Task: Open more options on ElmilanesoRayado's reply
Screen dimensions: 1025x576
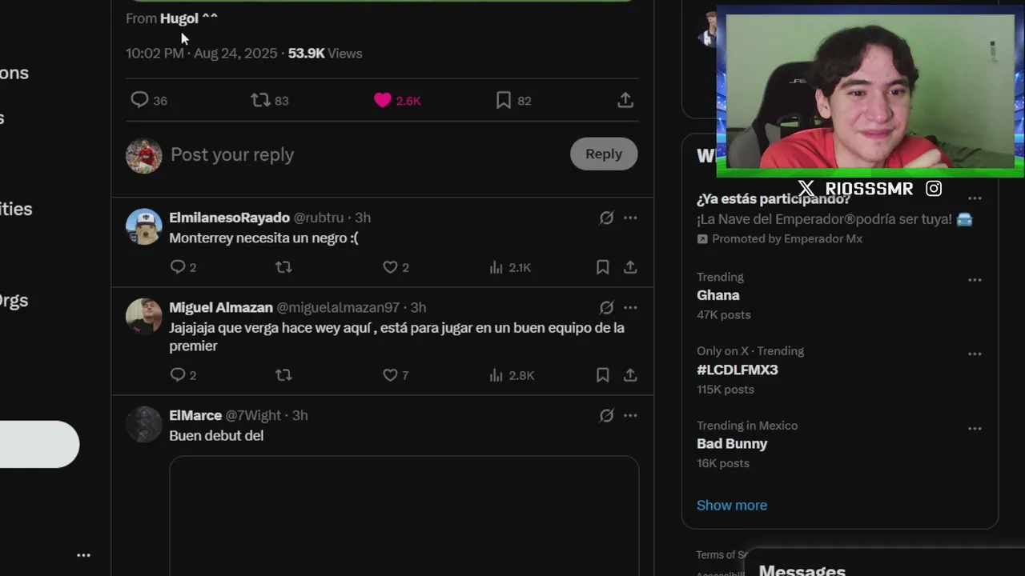Action: 630,218
